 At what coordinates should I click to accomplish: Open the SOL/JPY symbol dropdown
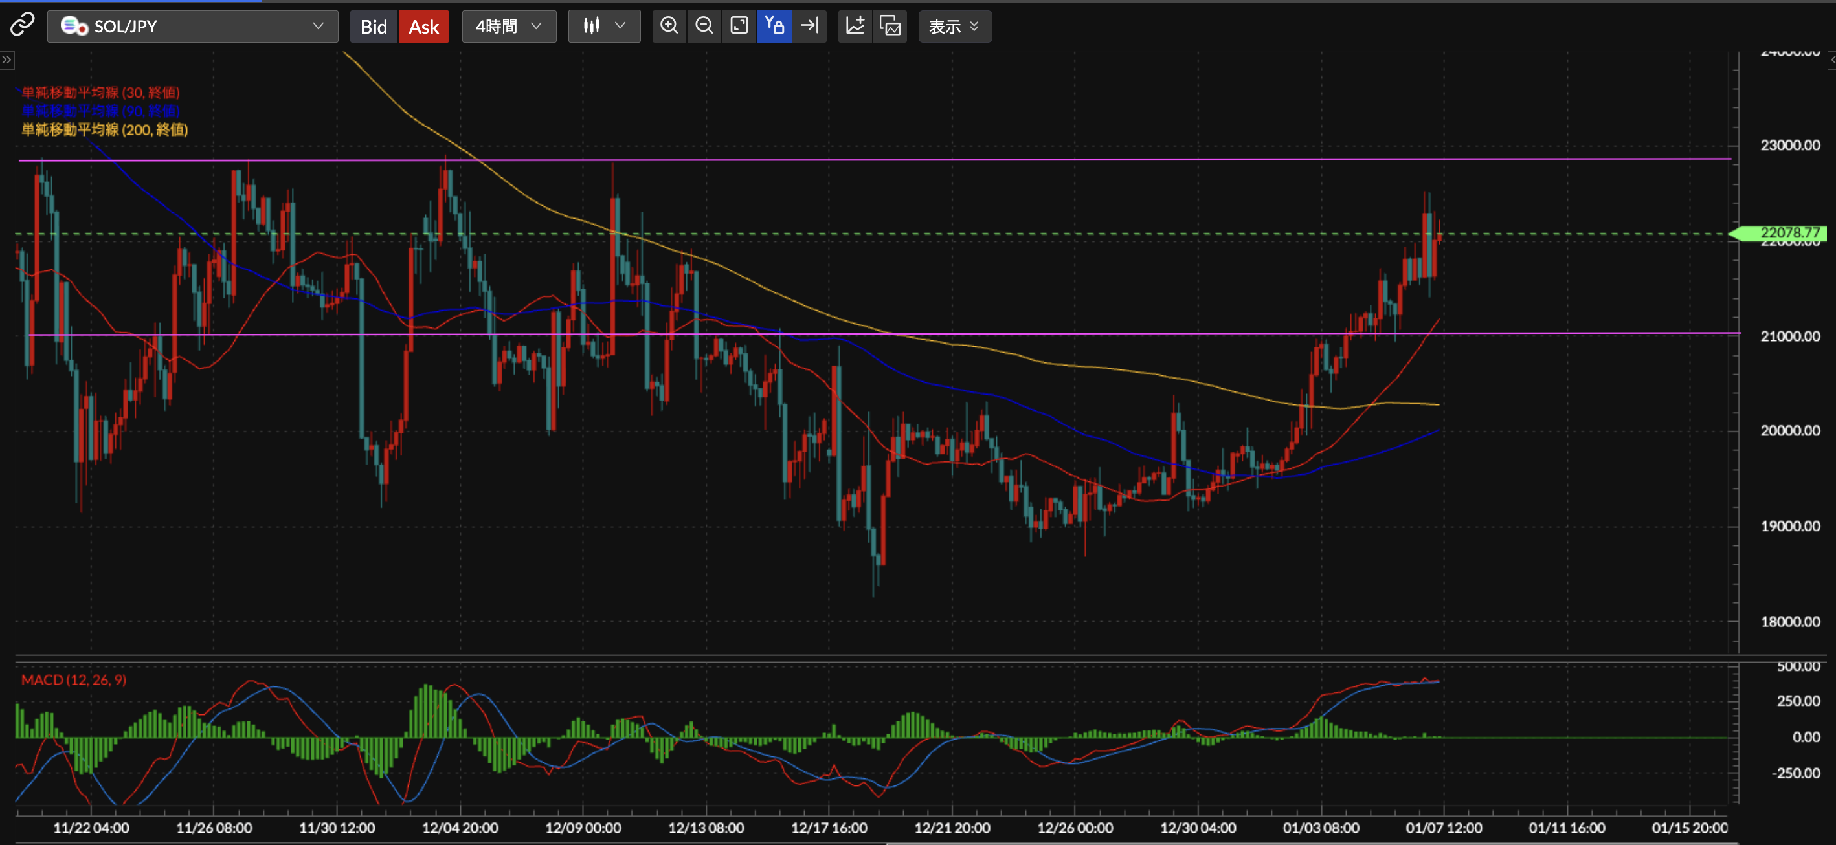click(x=192, y=27)
